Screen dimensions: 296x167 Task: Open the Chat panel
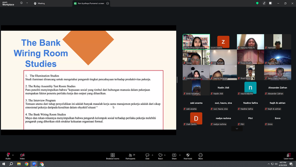click(147, 156)
